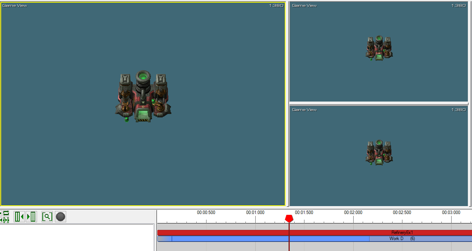Viewport: 472px width, 251px height.
Task: Click the 00:01:000 mark on the time ruler
Action: [255, 213]
